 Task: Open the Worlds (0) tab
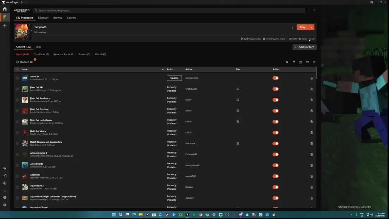[100, 54]
